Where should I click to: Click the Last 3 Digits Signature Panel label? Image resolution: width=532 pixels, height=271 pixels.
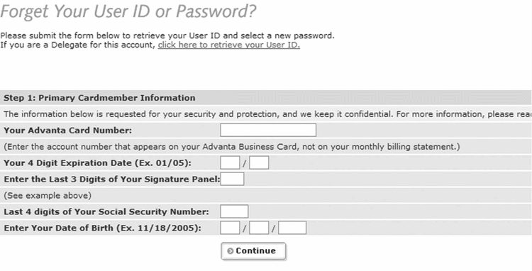click(112, 179)
